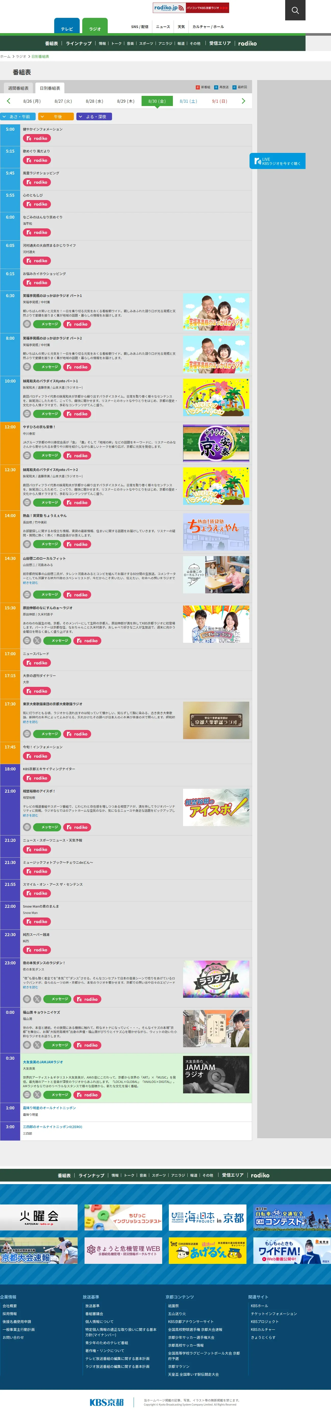Open the globe icon for 京都大衆歌謡ラジオ
The height and width of the screenshot is (1415, 331).
27,734
